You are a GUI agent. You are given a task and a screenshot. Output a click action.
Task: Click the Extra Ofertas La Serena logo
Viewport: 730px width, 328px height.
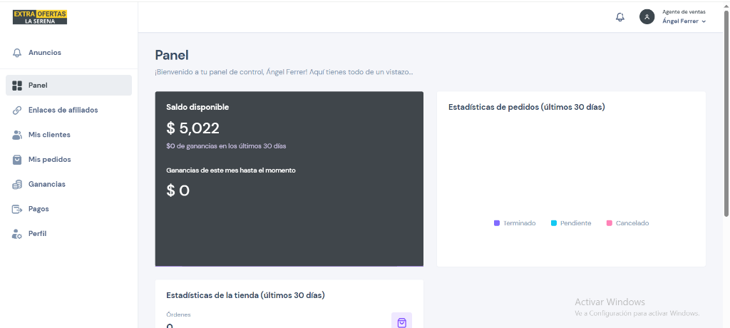(40, 17)
